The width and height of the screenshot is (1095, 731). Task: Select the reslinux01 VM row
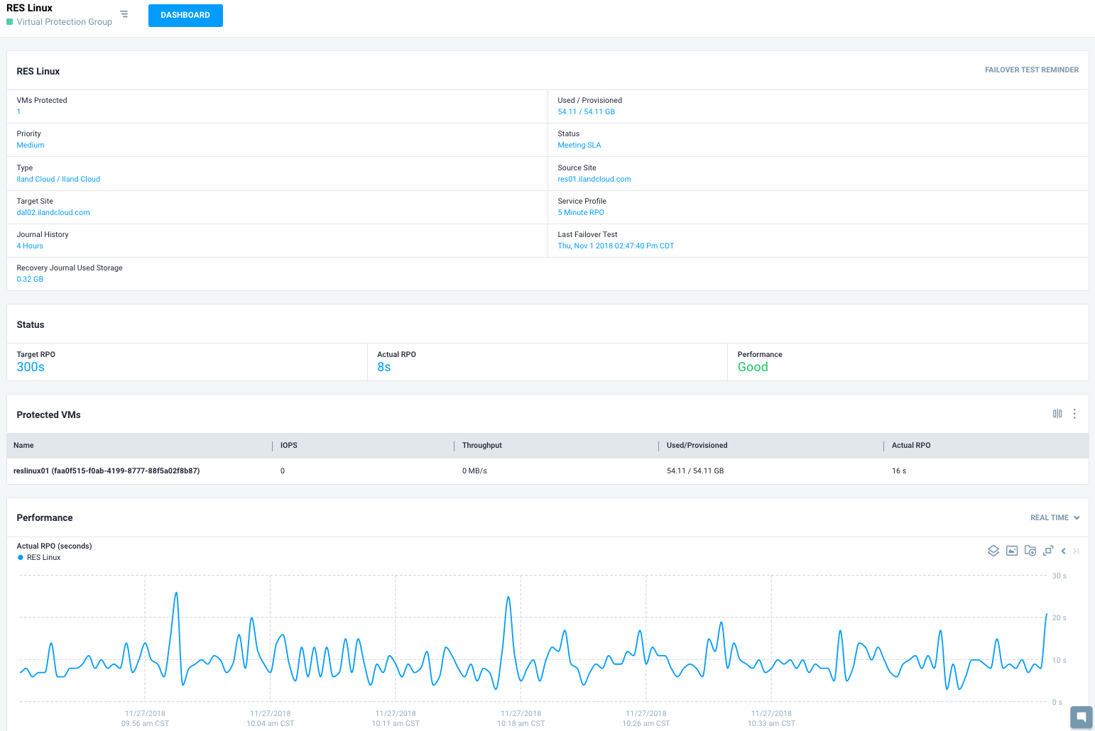(107, 471)
